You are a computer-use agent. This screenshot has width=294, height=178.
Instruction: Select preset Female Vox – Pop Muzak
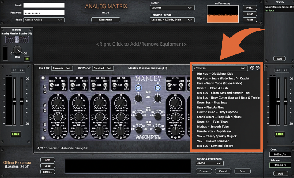[214, 131]
